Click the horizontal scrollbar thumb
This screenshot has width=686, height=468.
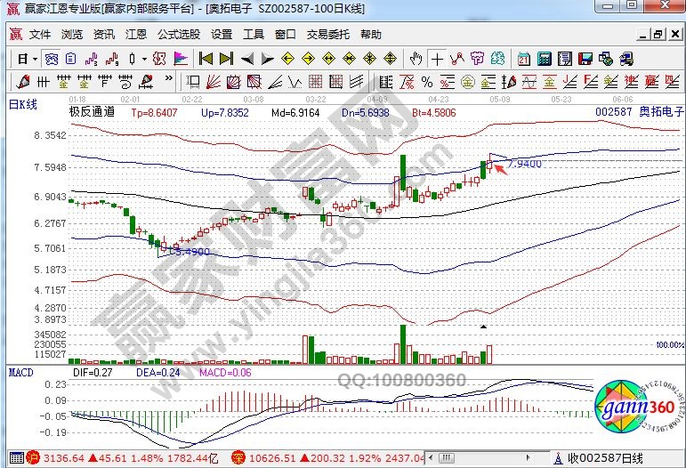tap(447, 458)
